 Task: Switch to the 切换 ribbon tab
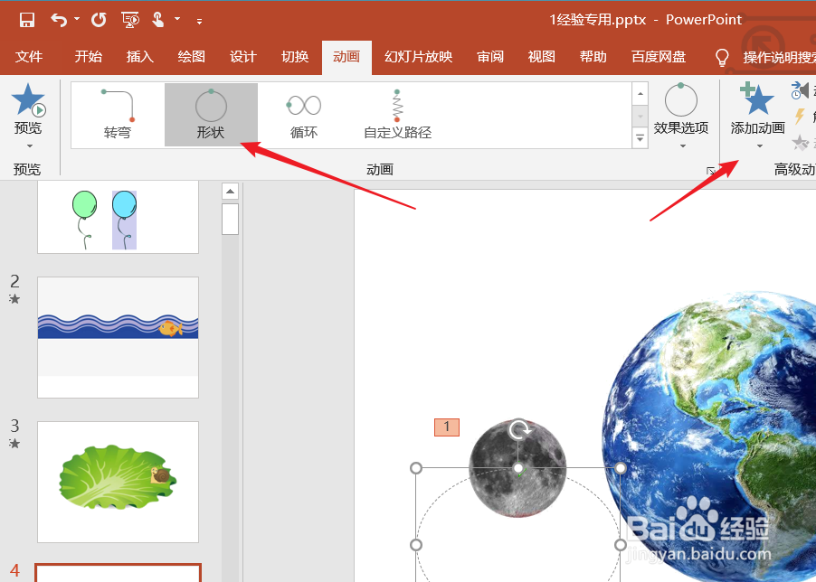pyautogui.click(x=295, y=57)
